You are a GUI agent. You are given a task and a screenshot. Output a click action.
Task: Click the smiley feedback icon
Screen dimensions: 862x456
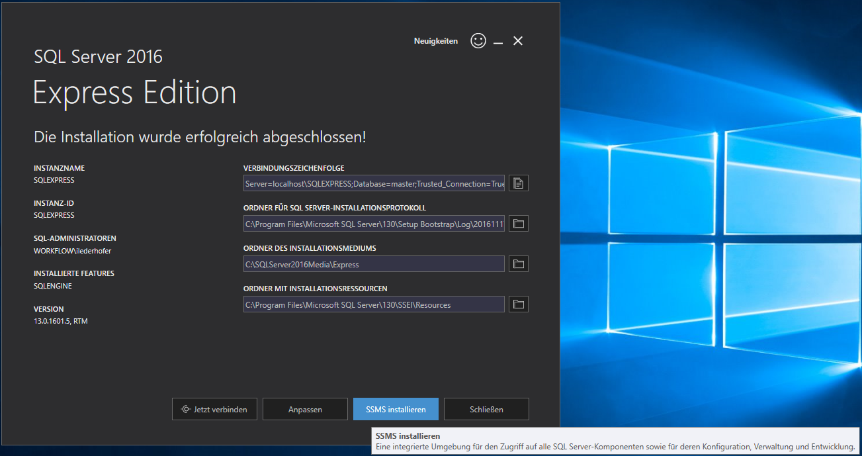(x=478, y=41)
